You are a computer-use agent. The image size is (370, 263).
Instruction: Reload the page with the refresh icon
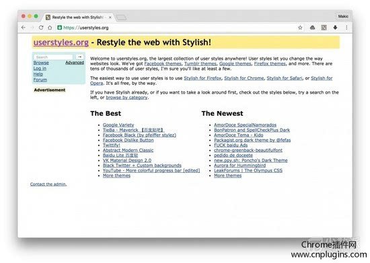[41, 28]
